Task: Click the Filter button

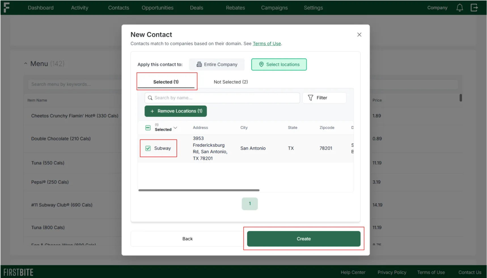Action: (324, 98)
